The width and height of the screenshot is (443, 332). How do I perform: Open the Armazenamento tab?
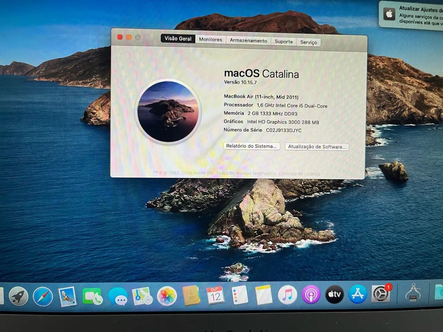[248, 40]
